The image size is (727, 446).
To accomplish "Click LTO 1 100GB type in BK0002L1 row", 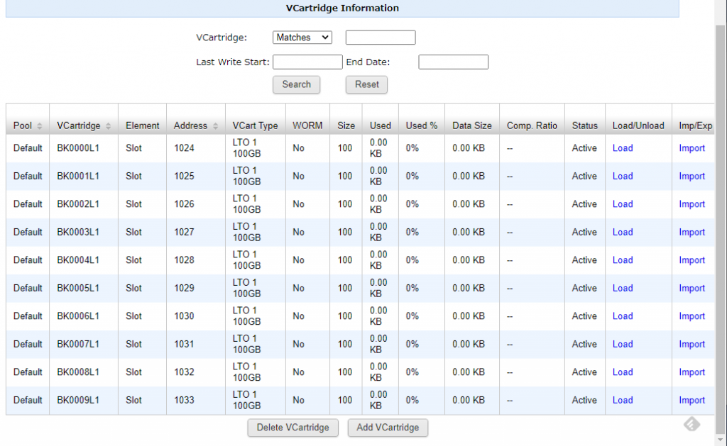I will tap(246, 204).
